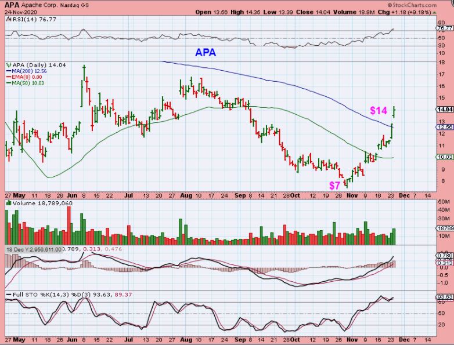Click the Low 13.39 value
Image resolution: width=454 pixels, height=345 pixels.
[278, 12]
